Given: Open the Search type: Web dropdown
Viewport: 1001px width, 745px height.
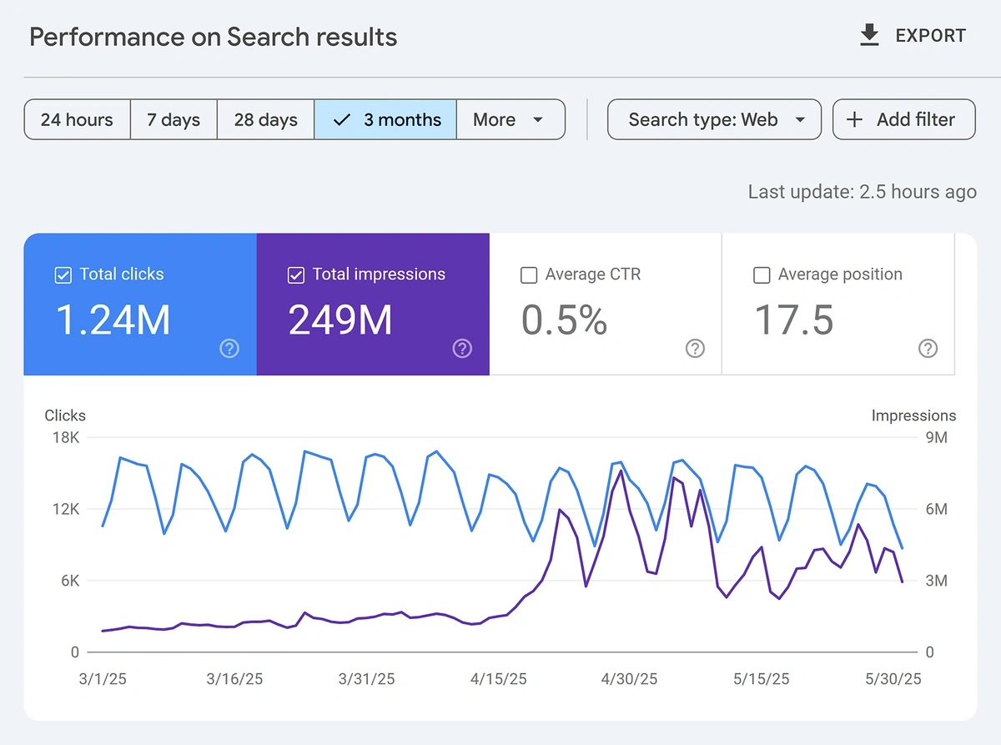Looking at the screenshot, I should [x=714, y=119].
